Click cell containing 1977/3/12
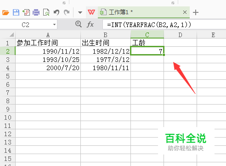226x166 pixels. 106,59
